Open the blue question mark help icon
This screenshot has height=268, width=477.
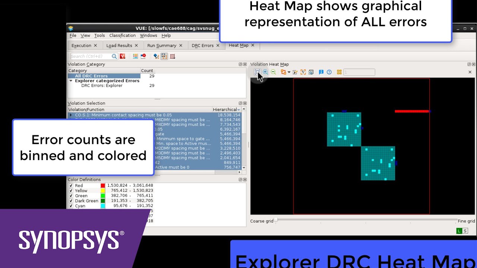(329, 72)
